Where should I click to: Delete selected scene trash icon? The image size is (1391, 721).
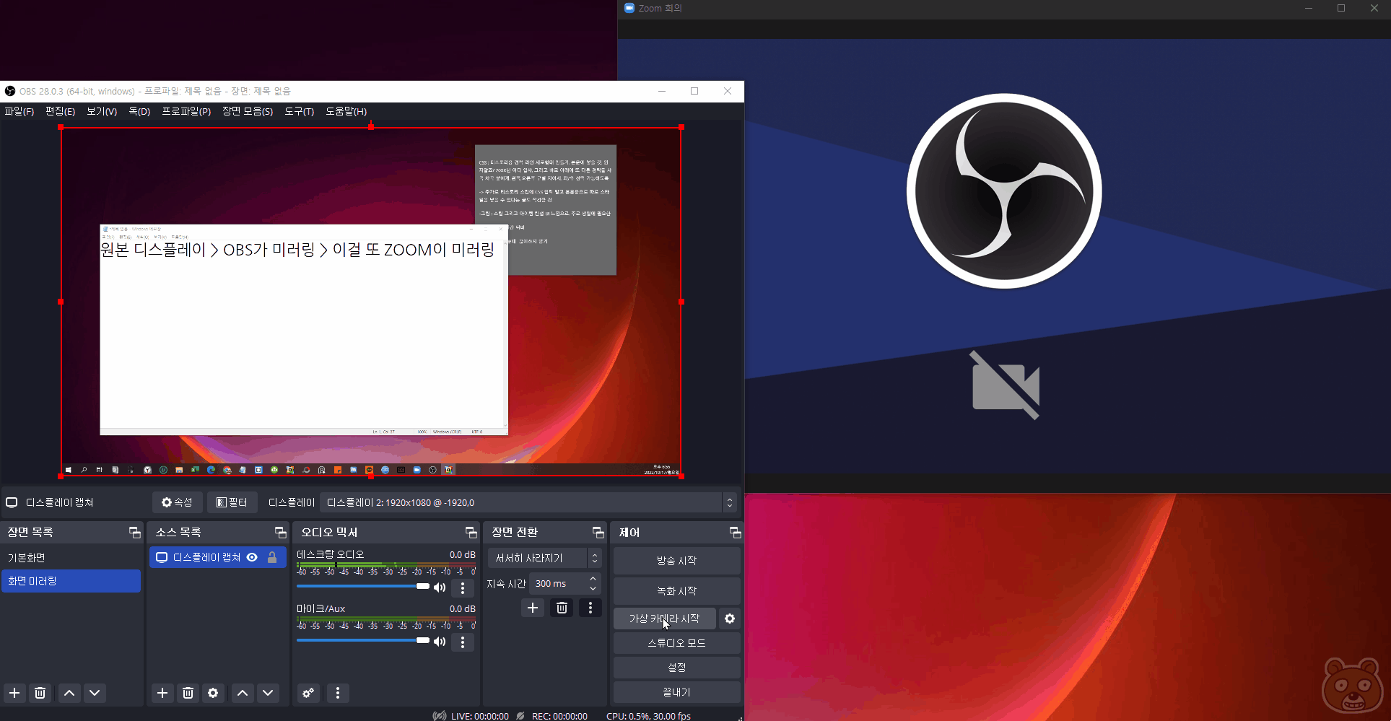(x=40, y=693)
